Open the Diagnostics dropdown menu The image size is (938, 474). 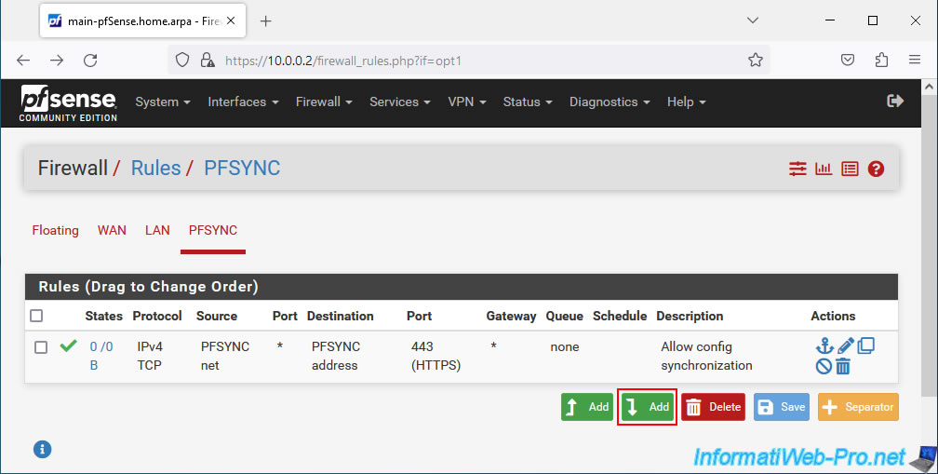coord(609,102)
